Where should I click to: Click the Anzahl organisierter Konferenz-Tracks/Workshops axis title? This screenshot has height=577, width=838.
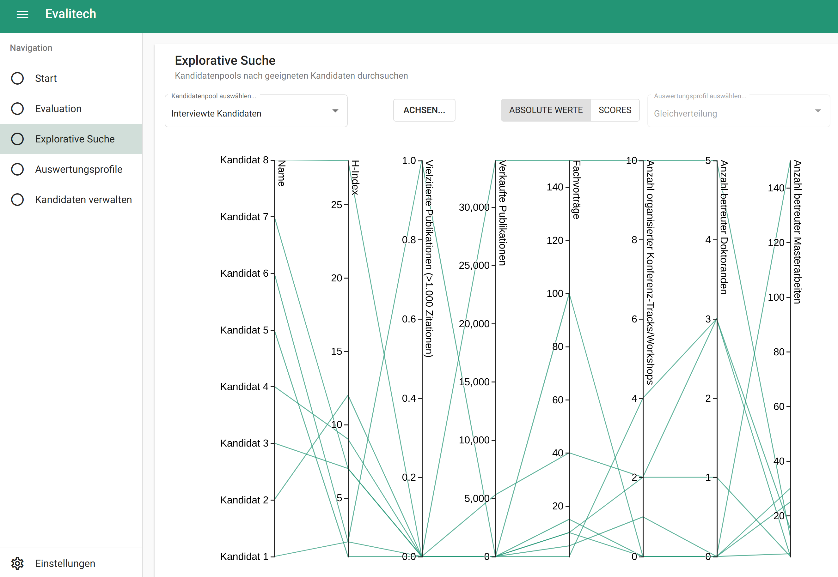(651, 273)
